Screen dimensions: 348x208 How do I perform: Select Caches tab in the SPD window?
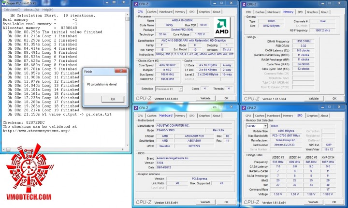pyautogui.click(x=260, y=116)
